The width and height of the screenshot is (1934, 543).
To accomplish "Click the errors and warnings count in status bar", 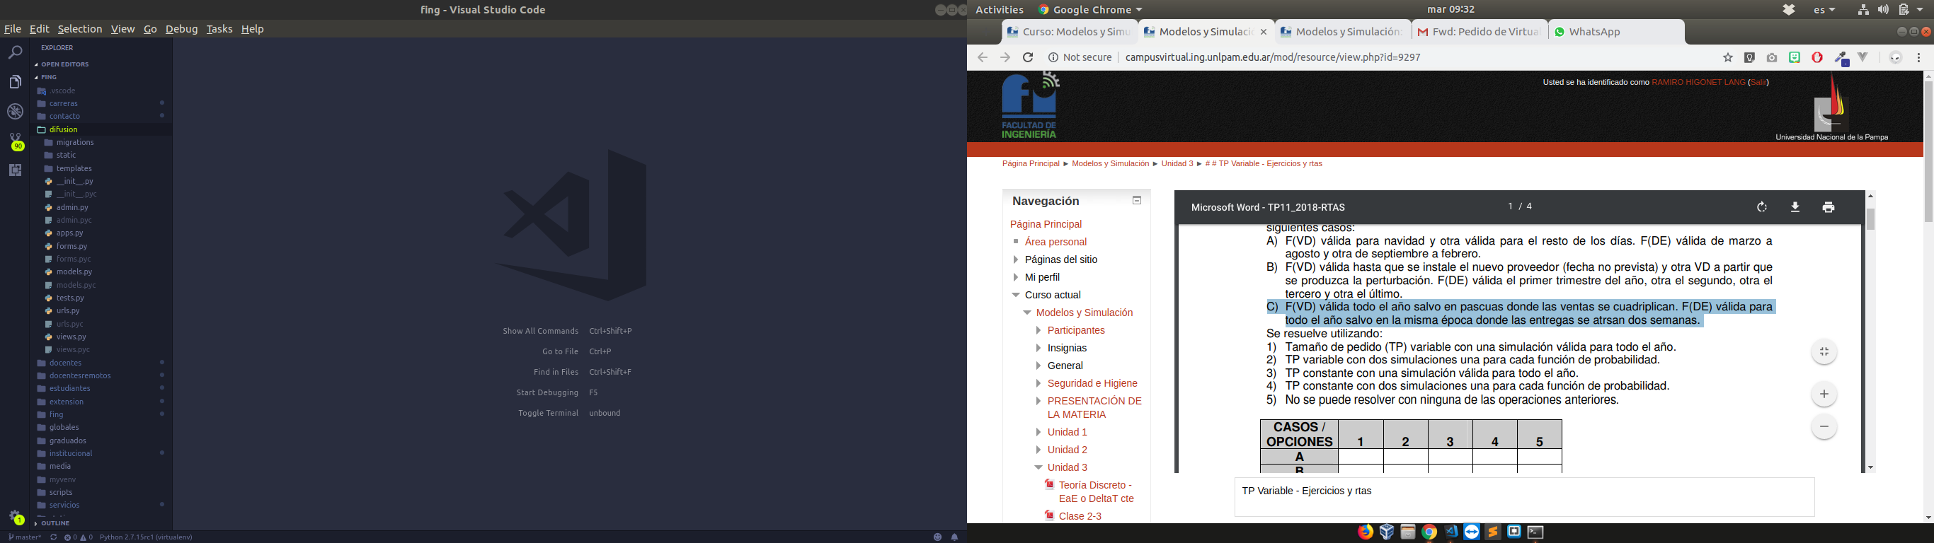I will click(x=78, y=537).
